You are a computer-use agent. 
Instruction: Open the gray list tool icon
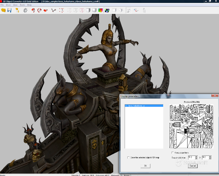pyautogui.click(x=144, y=10)
